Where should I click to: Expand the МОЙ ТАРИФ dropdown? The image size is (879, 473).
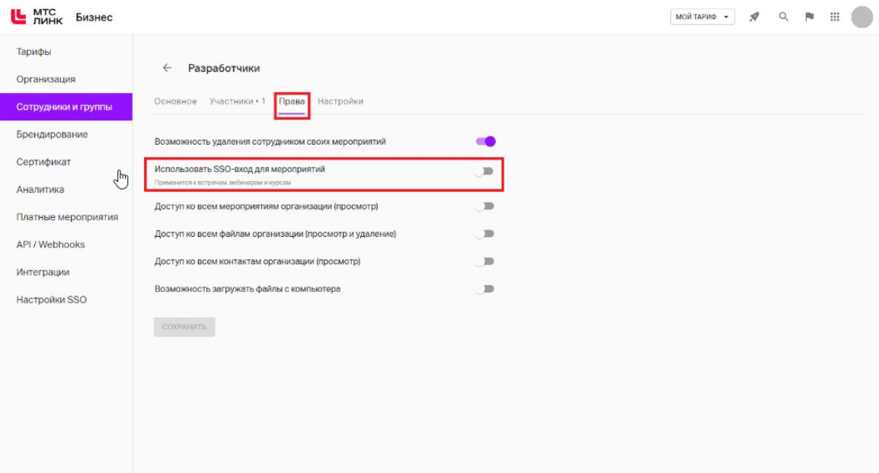(x=702, y=17)
